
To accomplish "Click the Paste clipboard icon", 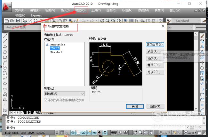I will point(65,21).
